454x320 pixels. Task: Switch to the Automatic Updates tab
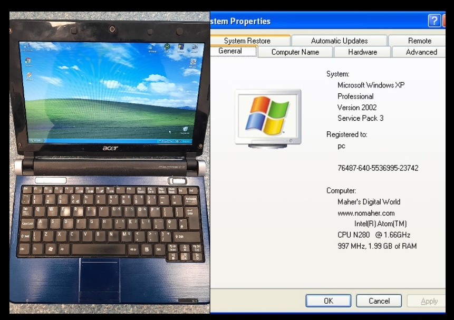339,41
